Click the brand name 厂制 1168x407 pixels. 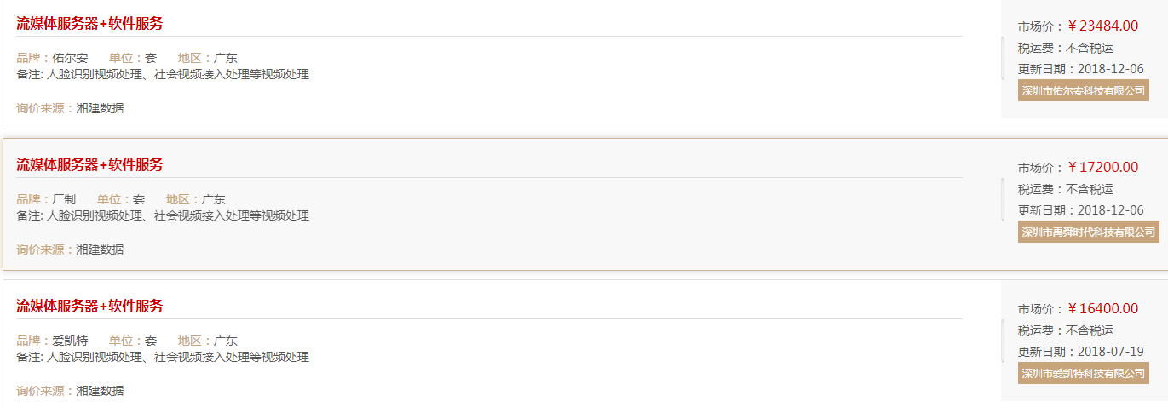click(x=64, y=200)
